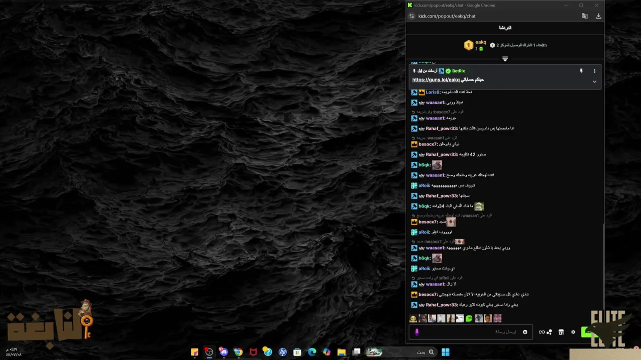This screenshot has height=360, width=641.
Task: Launch Microsoft Copilot from taskbar
Action: [327, 352]
